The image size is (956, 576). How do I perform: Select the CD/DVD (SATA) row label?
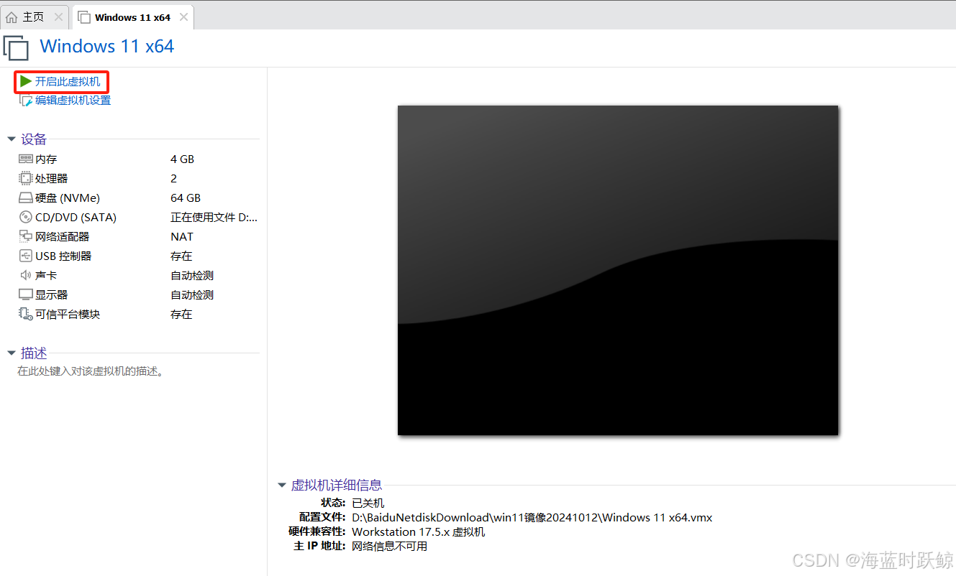point(76,217)
